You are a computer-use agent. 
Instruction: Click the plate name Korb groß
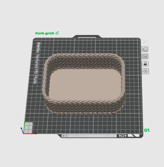click(45, 33)
